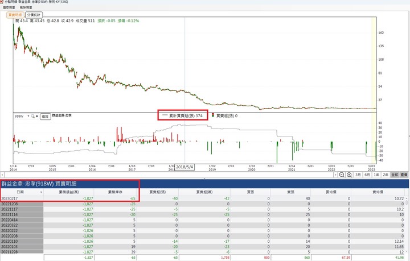Click the table scrollbar up arrow
The image size is (410, 261).
click(x=407, y=198)
